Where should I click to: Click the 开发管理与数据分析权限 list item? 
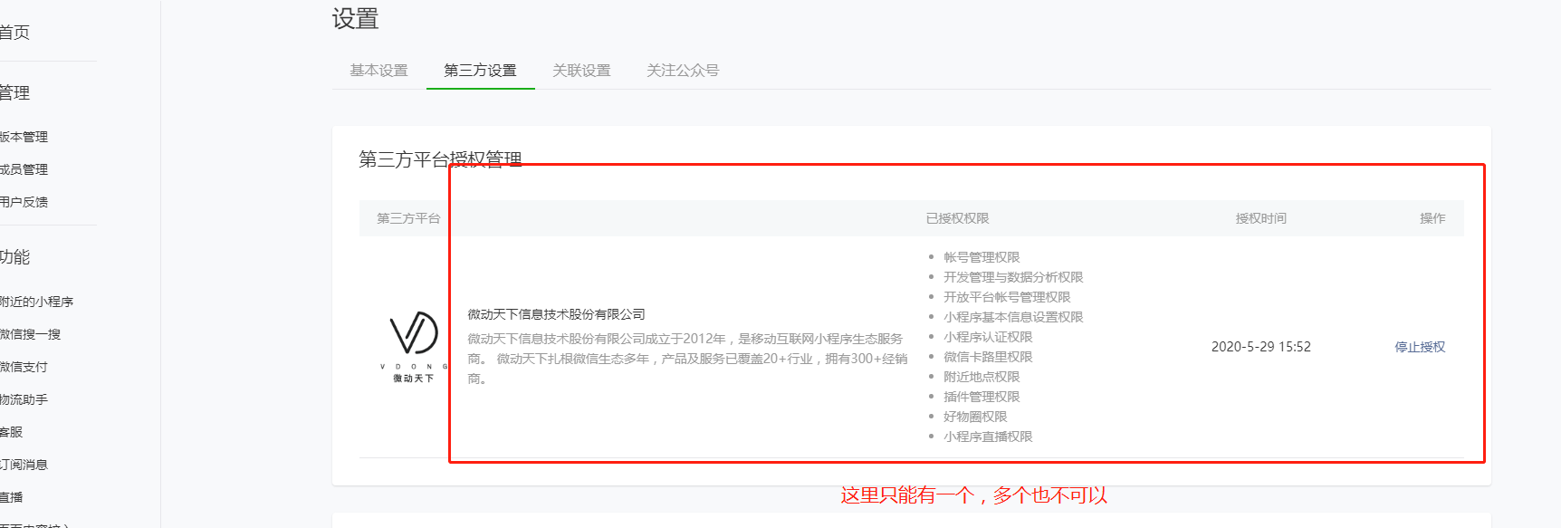1013,277
